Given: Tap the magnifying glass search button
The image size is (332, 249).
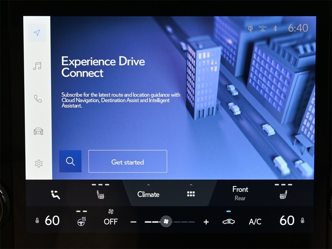Looking at the screenshot, I should pos(70,161).
